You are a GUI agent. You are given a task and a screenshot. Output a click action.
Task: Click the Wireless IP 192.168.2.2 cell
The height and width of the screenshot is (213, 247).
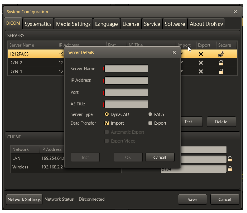coord(52,167)
